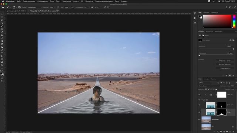This screenshot has height=133, width=237.
Task: Click add layer mask icon at Layers bottom
Action: coord(221,132)
